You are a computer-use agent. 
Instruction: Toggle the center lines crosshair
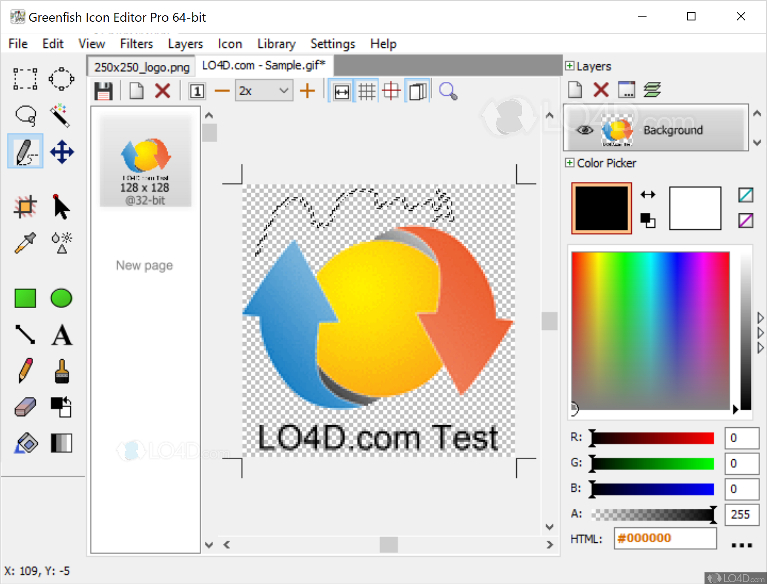click(x=391, y=91)
